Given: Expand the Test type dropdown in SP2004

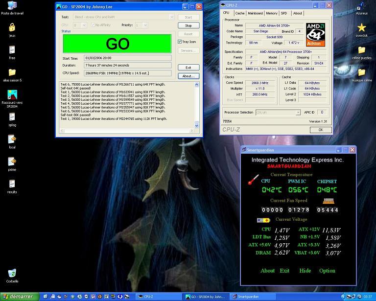Looking at the screenshot, I should [x=172, y=17].
